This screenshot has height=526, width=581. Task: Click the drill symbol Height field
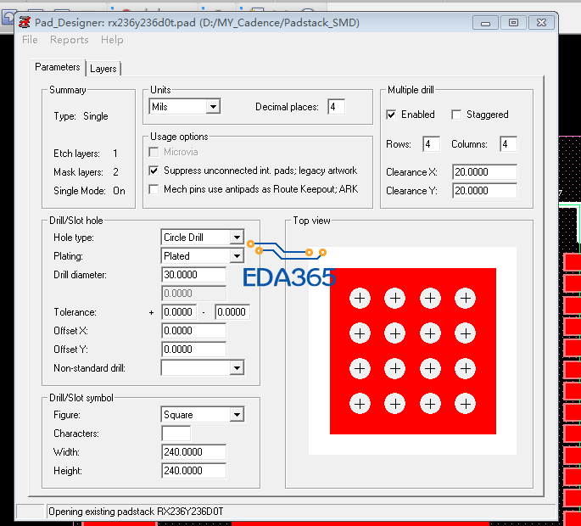click(193, 470)
